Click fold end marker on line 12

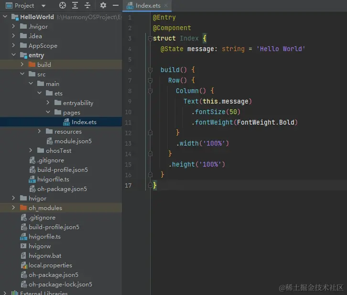coord(150,133)
